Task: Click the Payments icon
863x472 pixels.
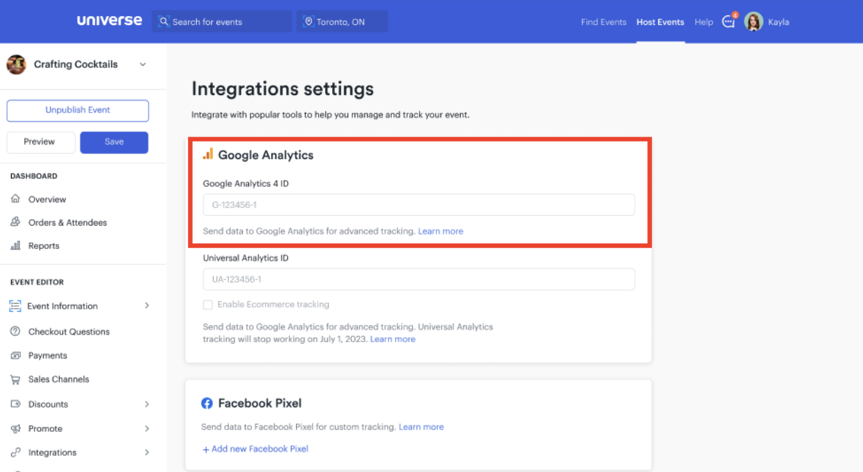Action: pyautogui.click(x=15, y=355)
